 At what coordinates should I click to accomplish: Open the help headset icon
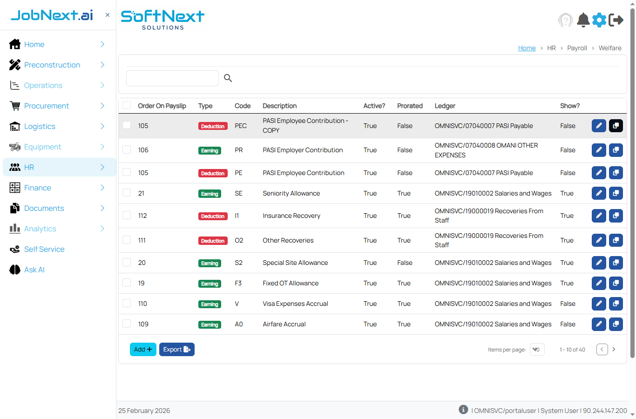[x=565, y=20]
